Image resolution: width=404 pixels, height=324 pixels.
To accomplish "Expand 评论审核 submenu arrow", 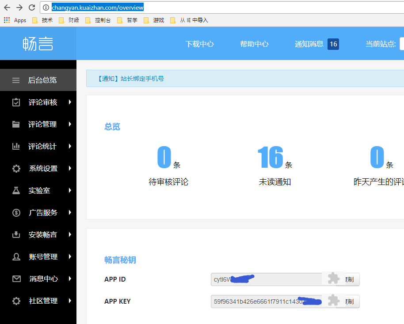I will pos(70,102).
